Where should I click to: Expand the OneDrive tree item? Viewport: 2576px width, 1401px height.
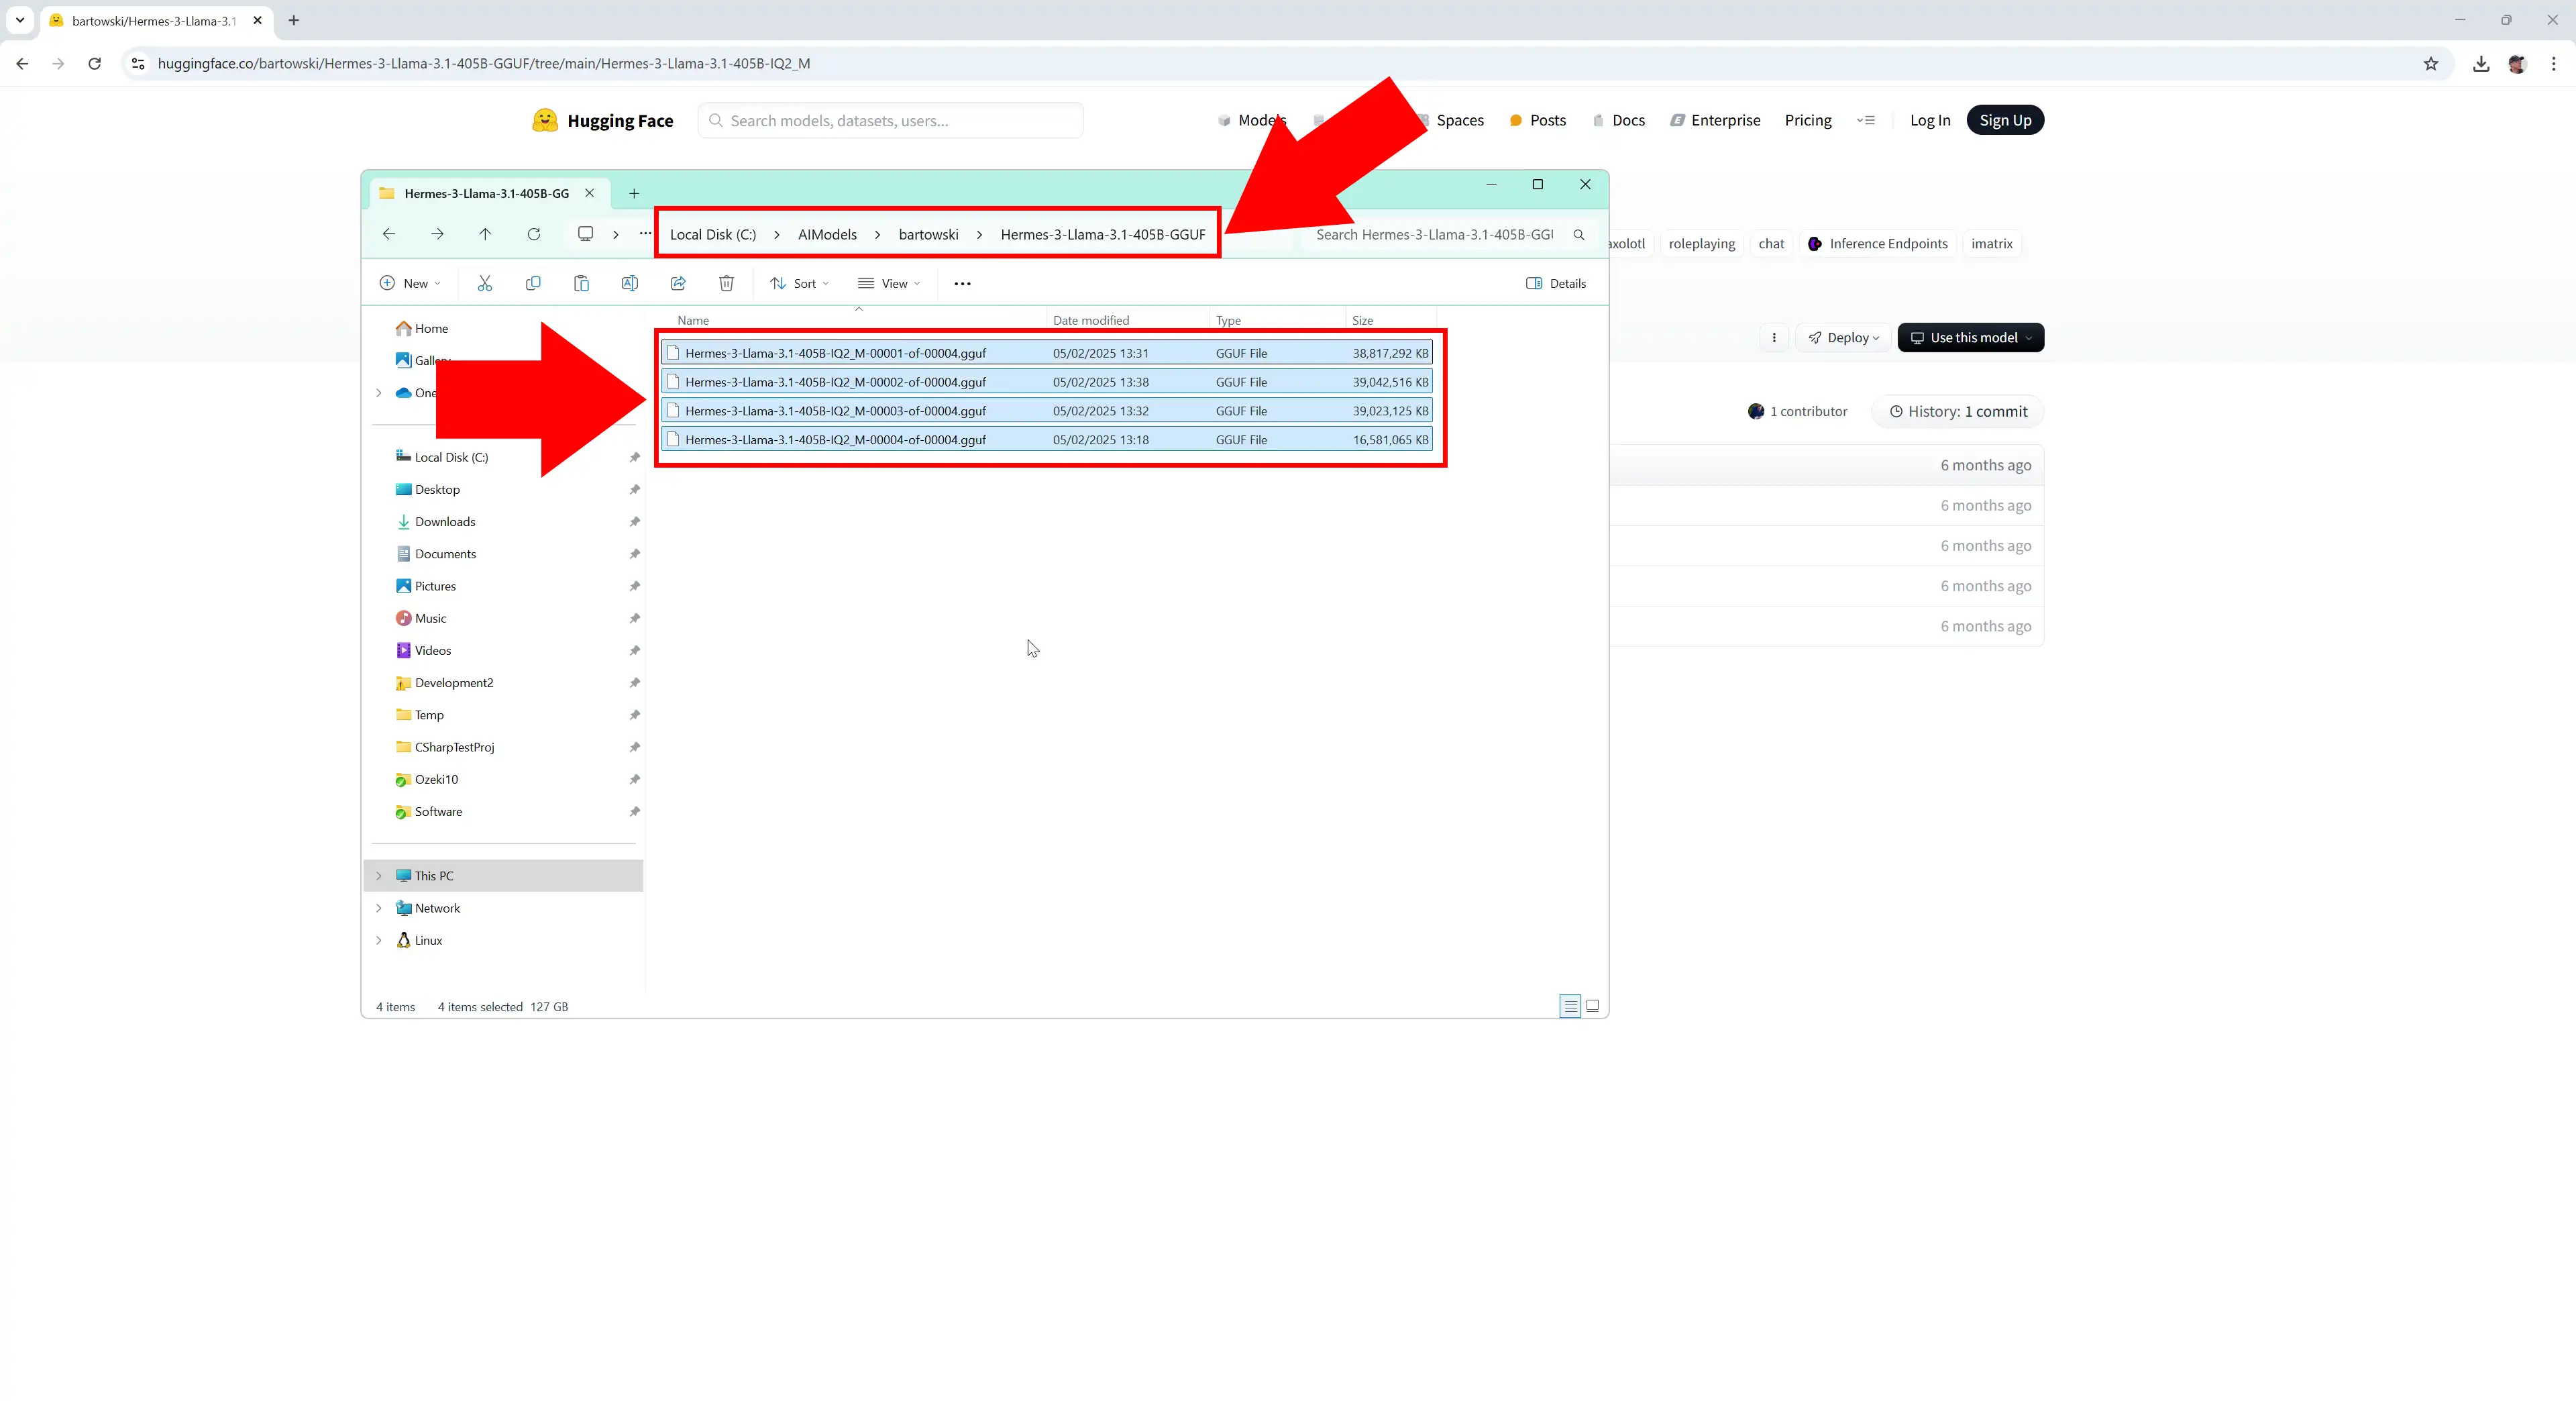point(378,392)
